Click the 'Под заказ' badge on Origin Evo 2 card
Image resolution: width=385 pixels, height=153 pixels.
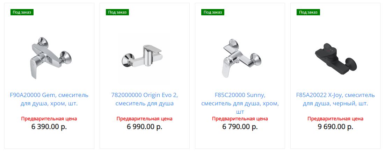117,12
